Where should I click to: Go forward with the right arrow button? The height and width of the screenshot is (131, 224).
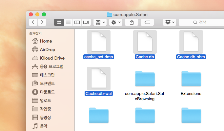click(42, 22)
